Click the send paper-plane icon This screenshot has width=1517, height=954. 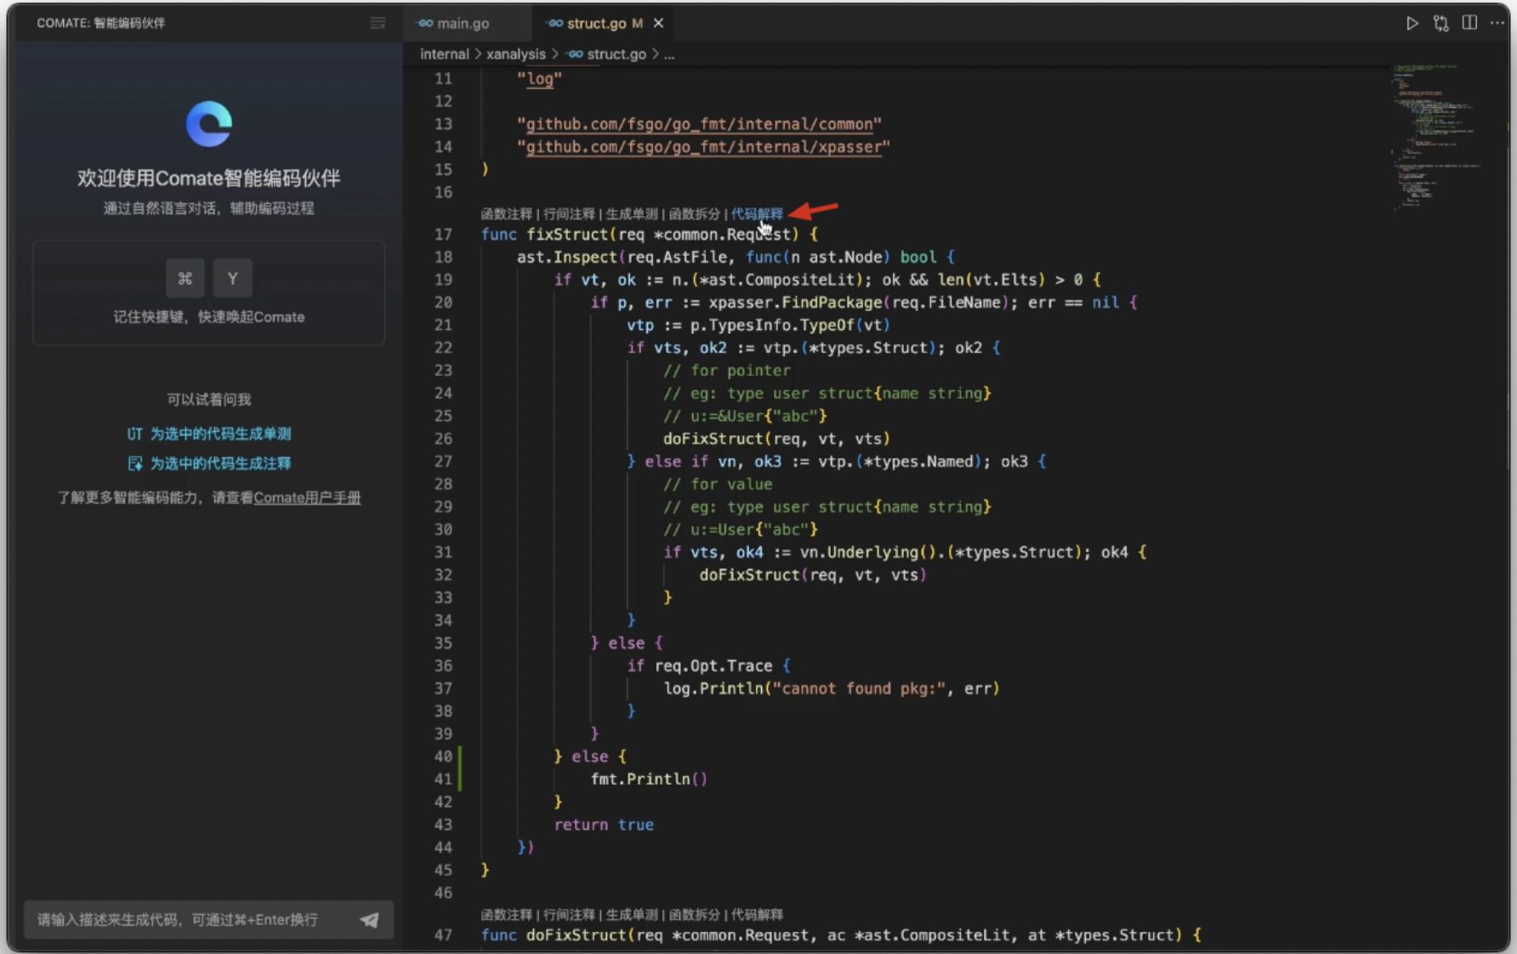coord(369,920)
